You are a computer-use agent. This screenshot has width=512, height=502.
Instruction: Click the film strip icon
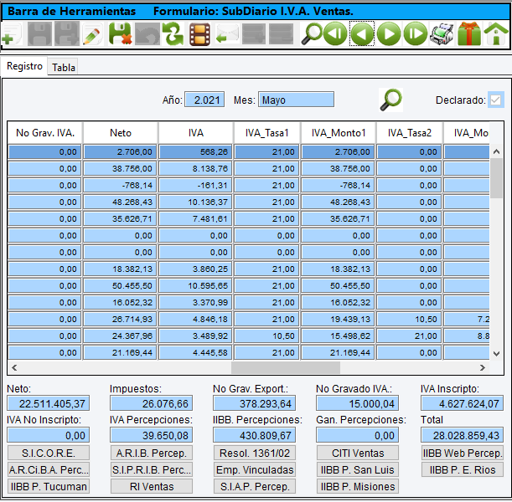click(199, 33)
